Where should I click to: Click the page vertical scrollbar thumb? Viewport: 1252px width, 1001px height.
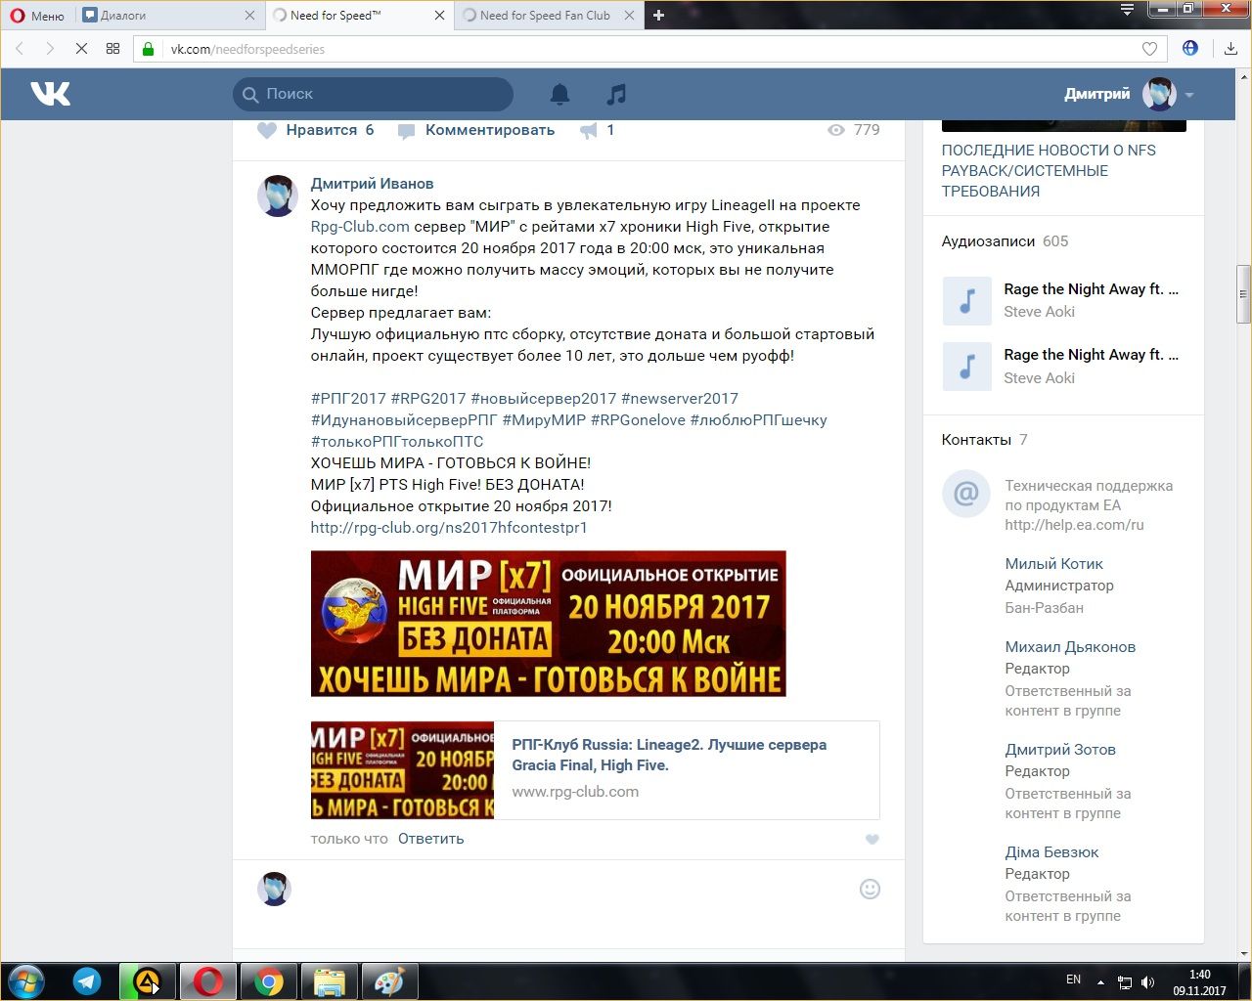(x=1244, y=293)
